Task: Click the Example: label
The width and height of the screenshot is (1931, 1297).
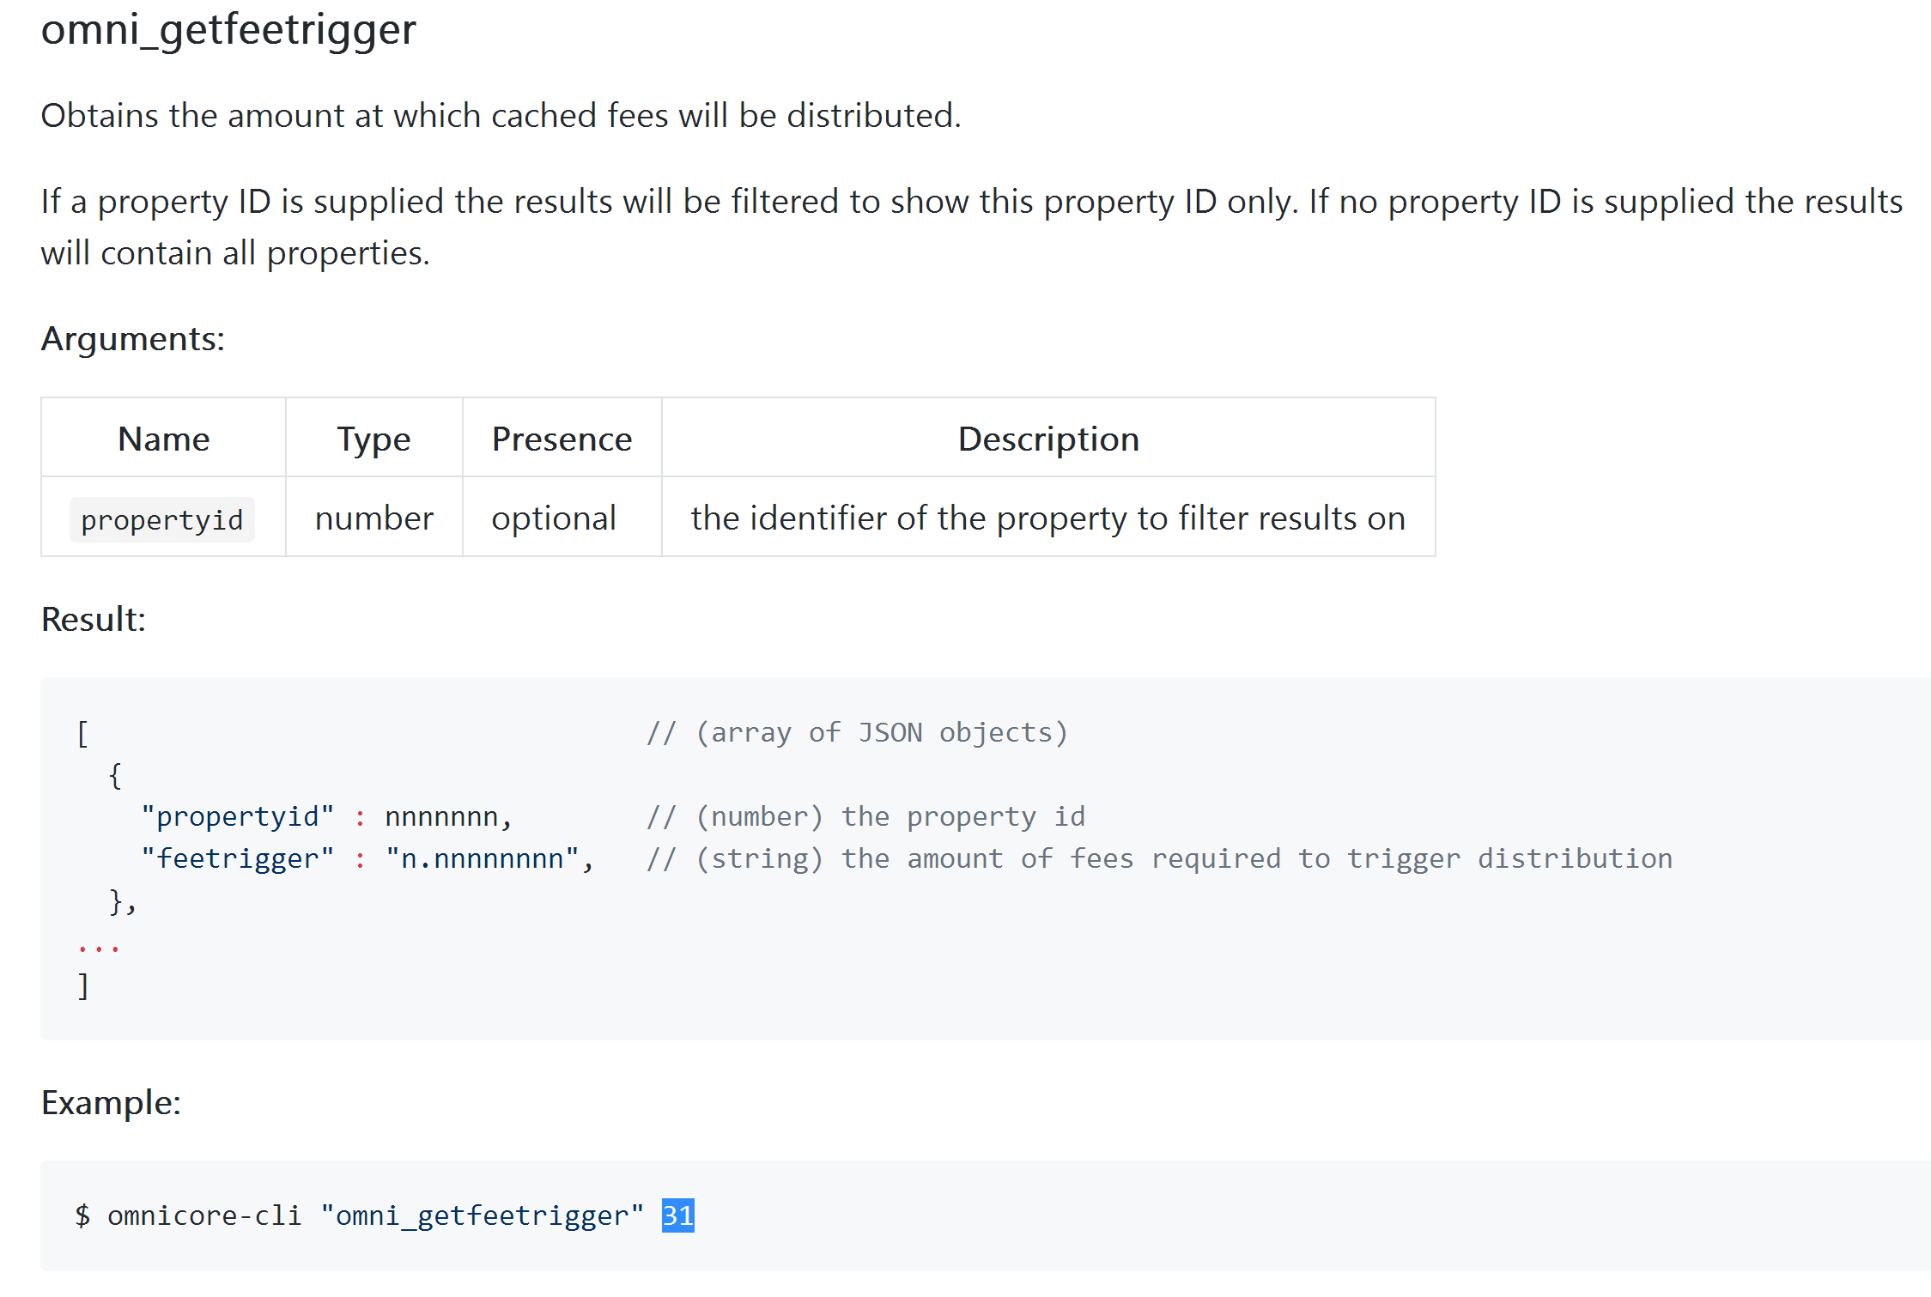Action: pos(112,1102)
